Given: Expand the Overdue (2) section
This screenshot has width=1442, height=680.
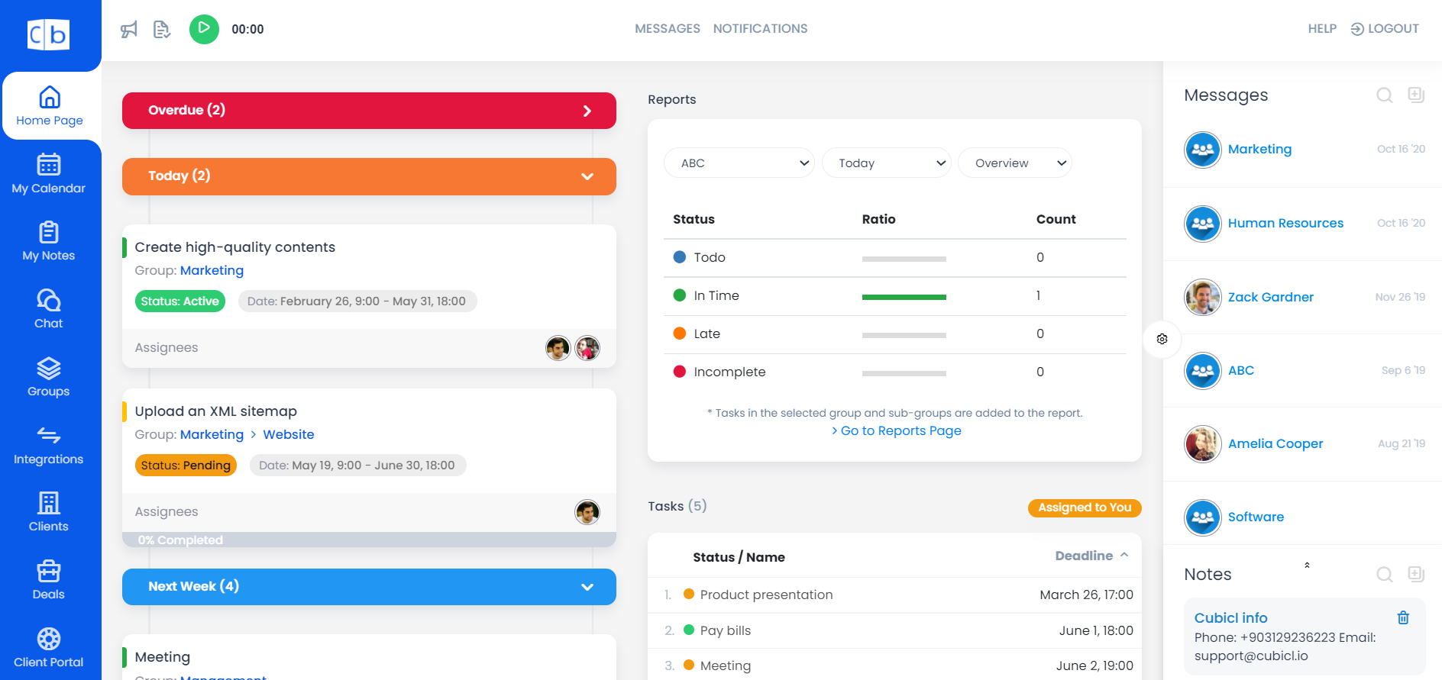Looking at the screenshot, I should 369,111.
